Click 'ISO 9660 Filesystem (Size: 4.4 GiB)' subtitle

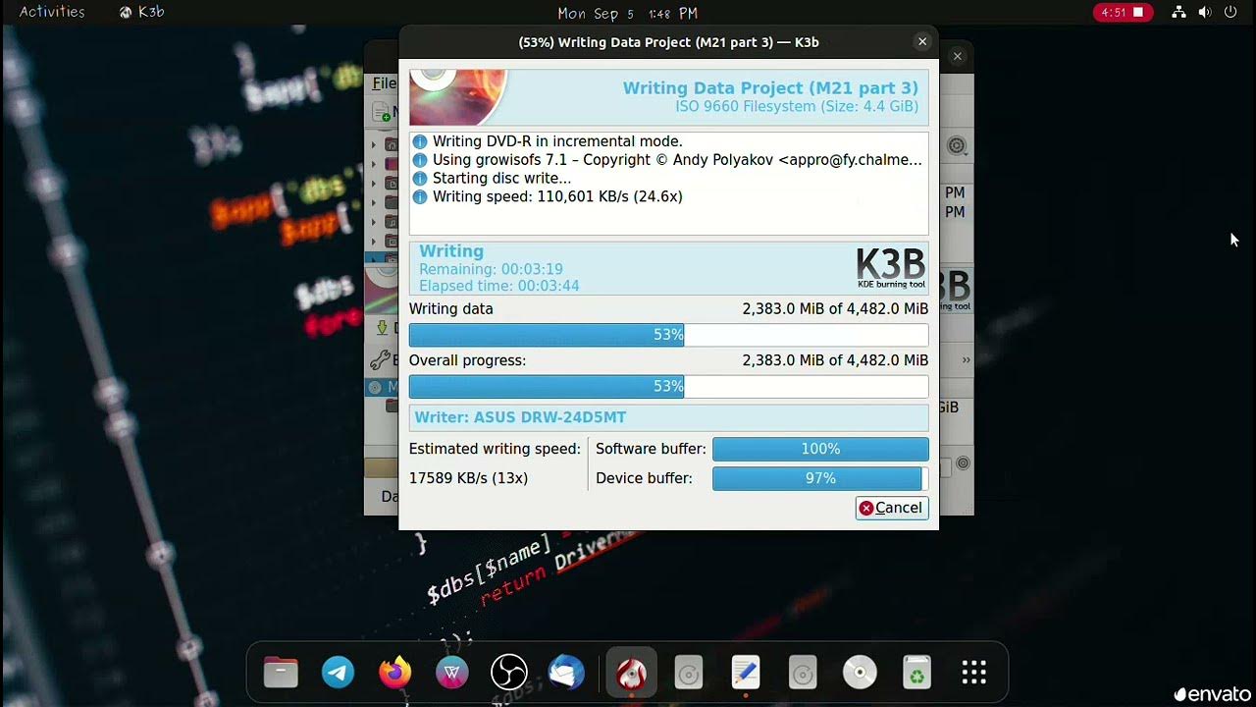point(797,106)
